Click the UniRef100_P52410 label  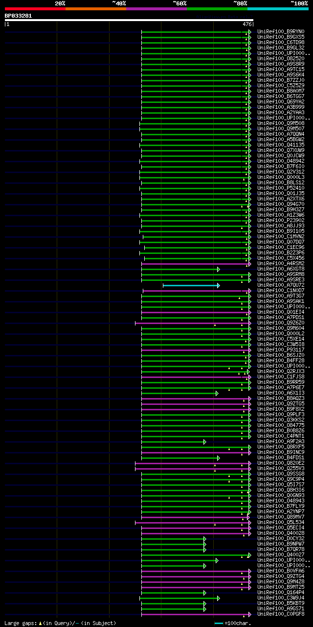click(281, 188)
